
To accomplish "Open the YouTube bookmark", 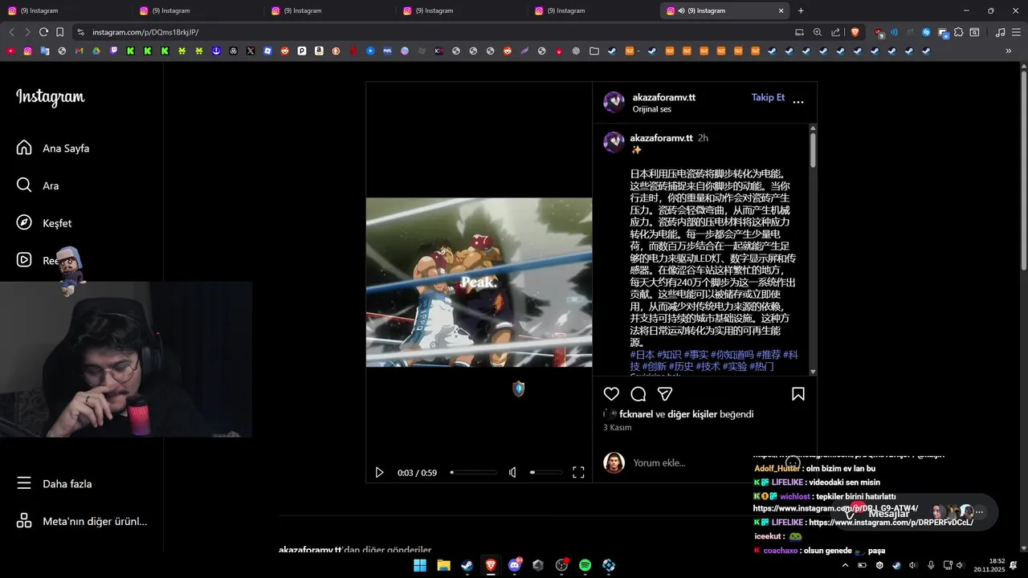I will tap(10, 51).
